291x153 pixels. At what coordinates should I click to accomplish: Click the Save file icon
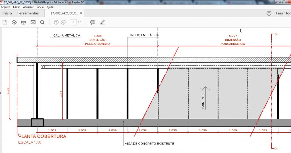5,22
